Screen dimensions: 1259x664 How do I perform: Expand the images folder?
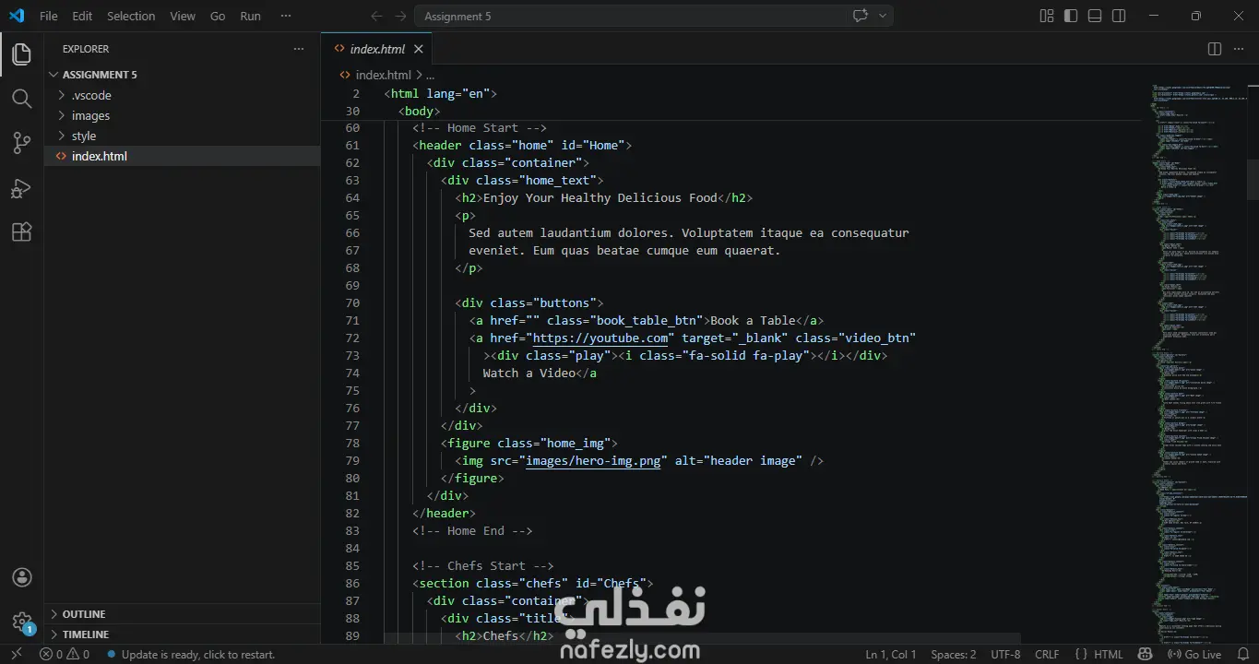coord(182,115)
